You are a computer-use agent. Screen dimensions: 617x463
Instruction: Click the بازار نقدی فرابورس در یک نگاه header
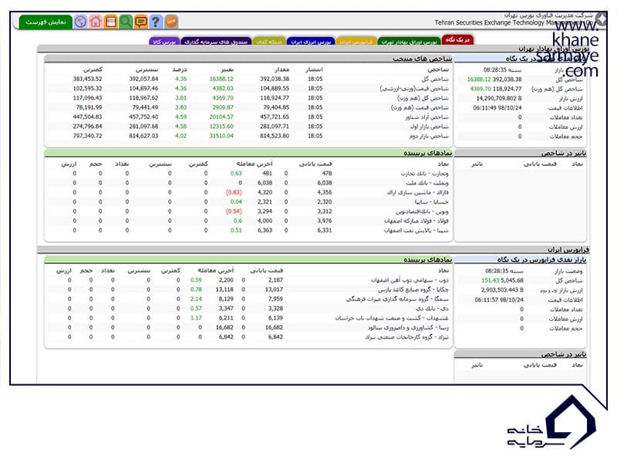(x=520, y=260)
